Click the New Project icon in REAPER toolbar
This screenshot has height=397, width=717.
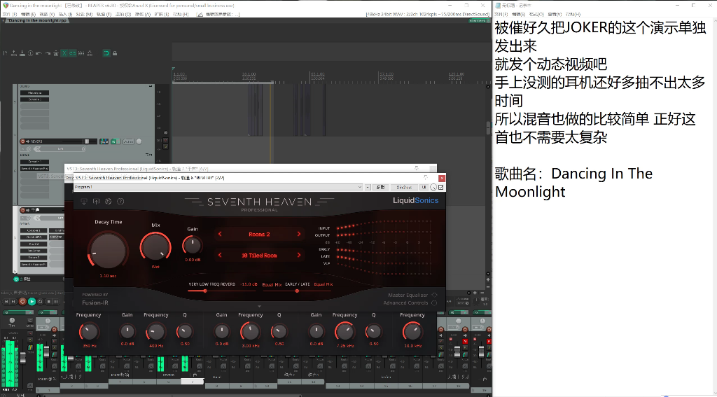tap(6, 53)
